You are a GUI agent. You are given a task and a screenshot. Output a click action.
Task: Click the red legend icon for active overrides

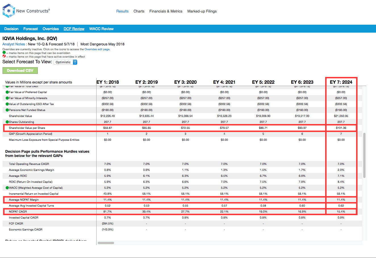pos(4,56)
